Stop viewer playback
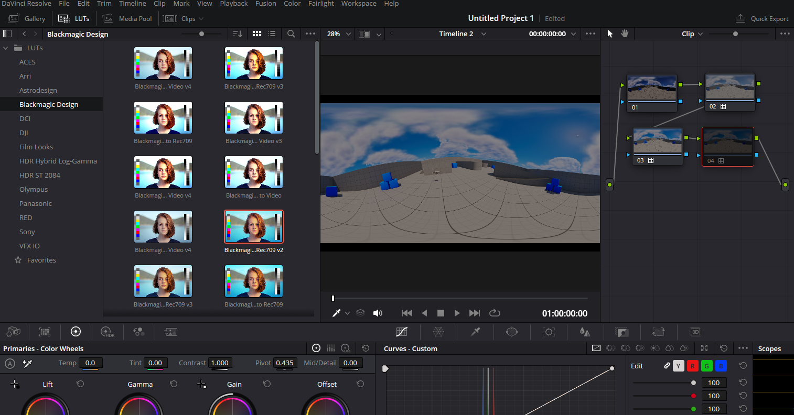The height and width of the screenshot is (415, 794). 441,313
